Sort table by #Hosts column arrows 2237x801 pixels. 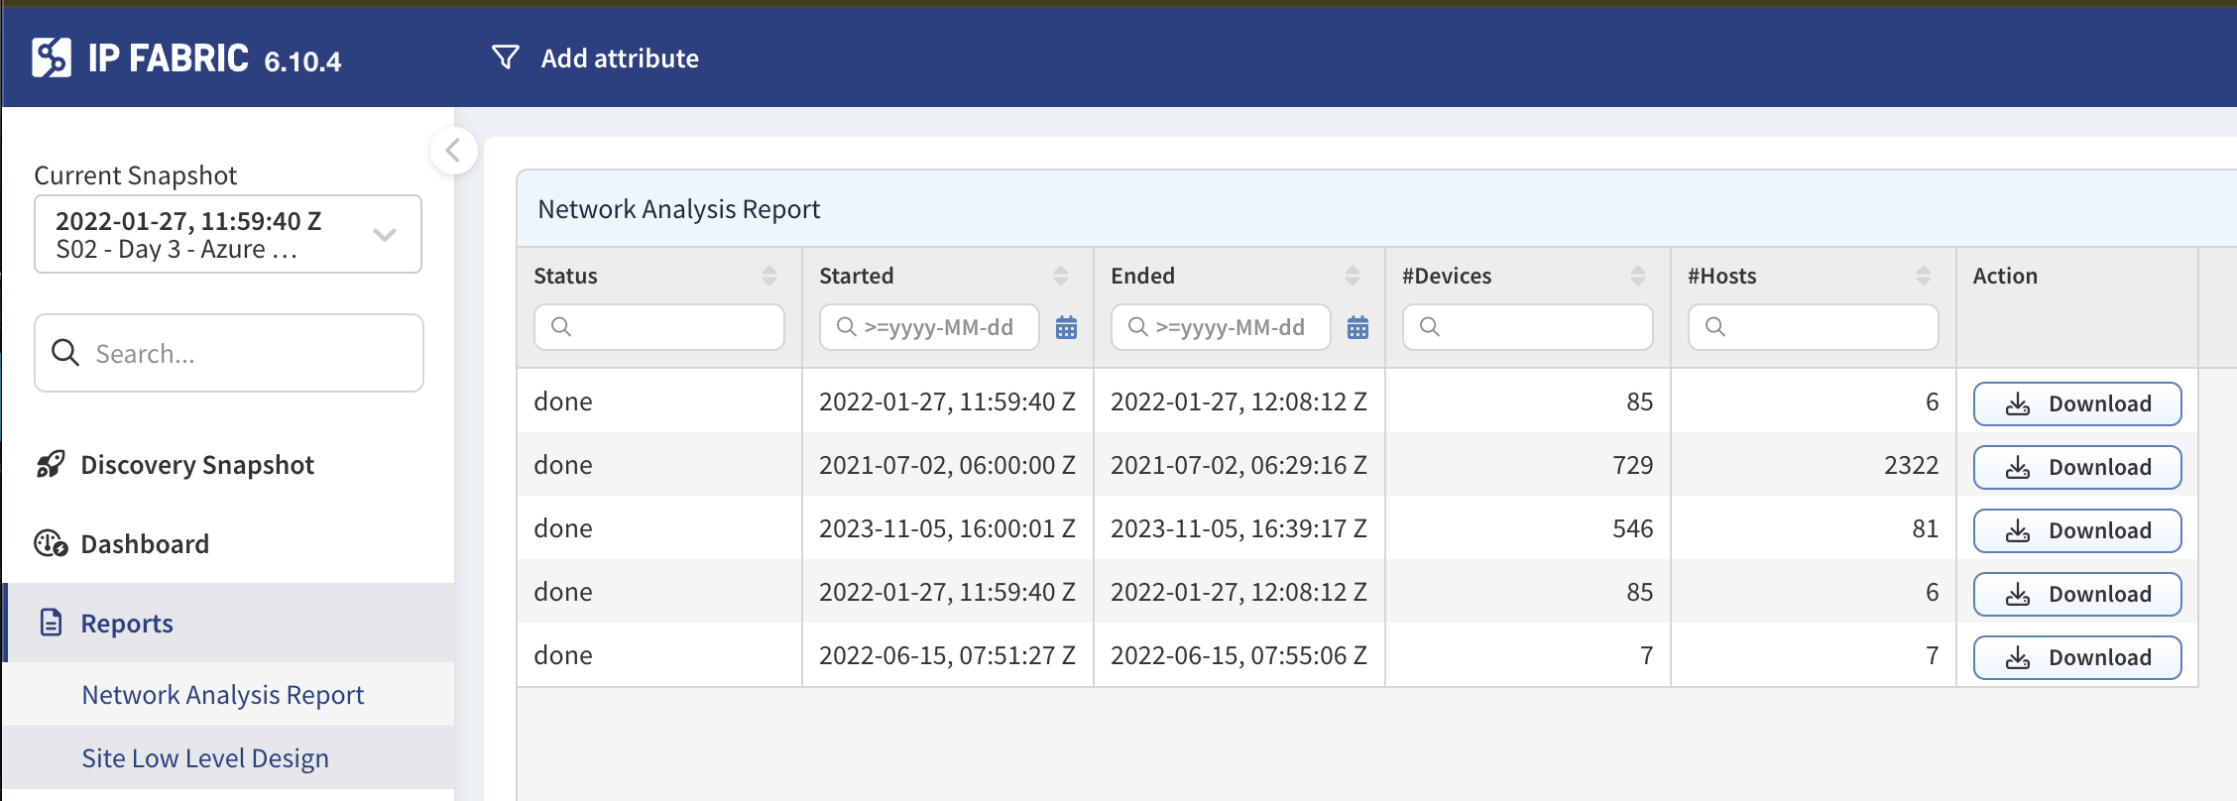(1924, 276)
